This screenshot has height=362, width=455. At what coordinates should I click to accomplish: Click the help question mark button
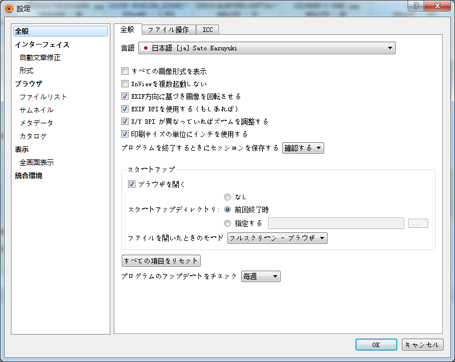(x=416, y=6)
